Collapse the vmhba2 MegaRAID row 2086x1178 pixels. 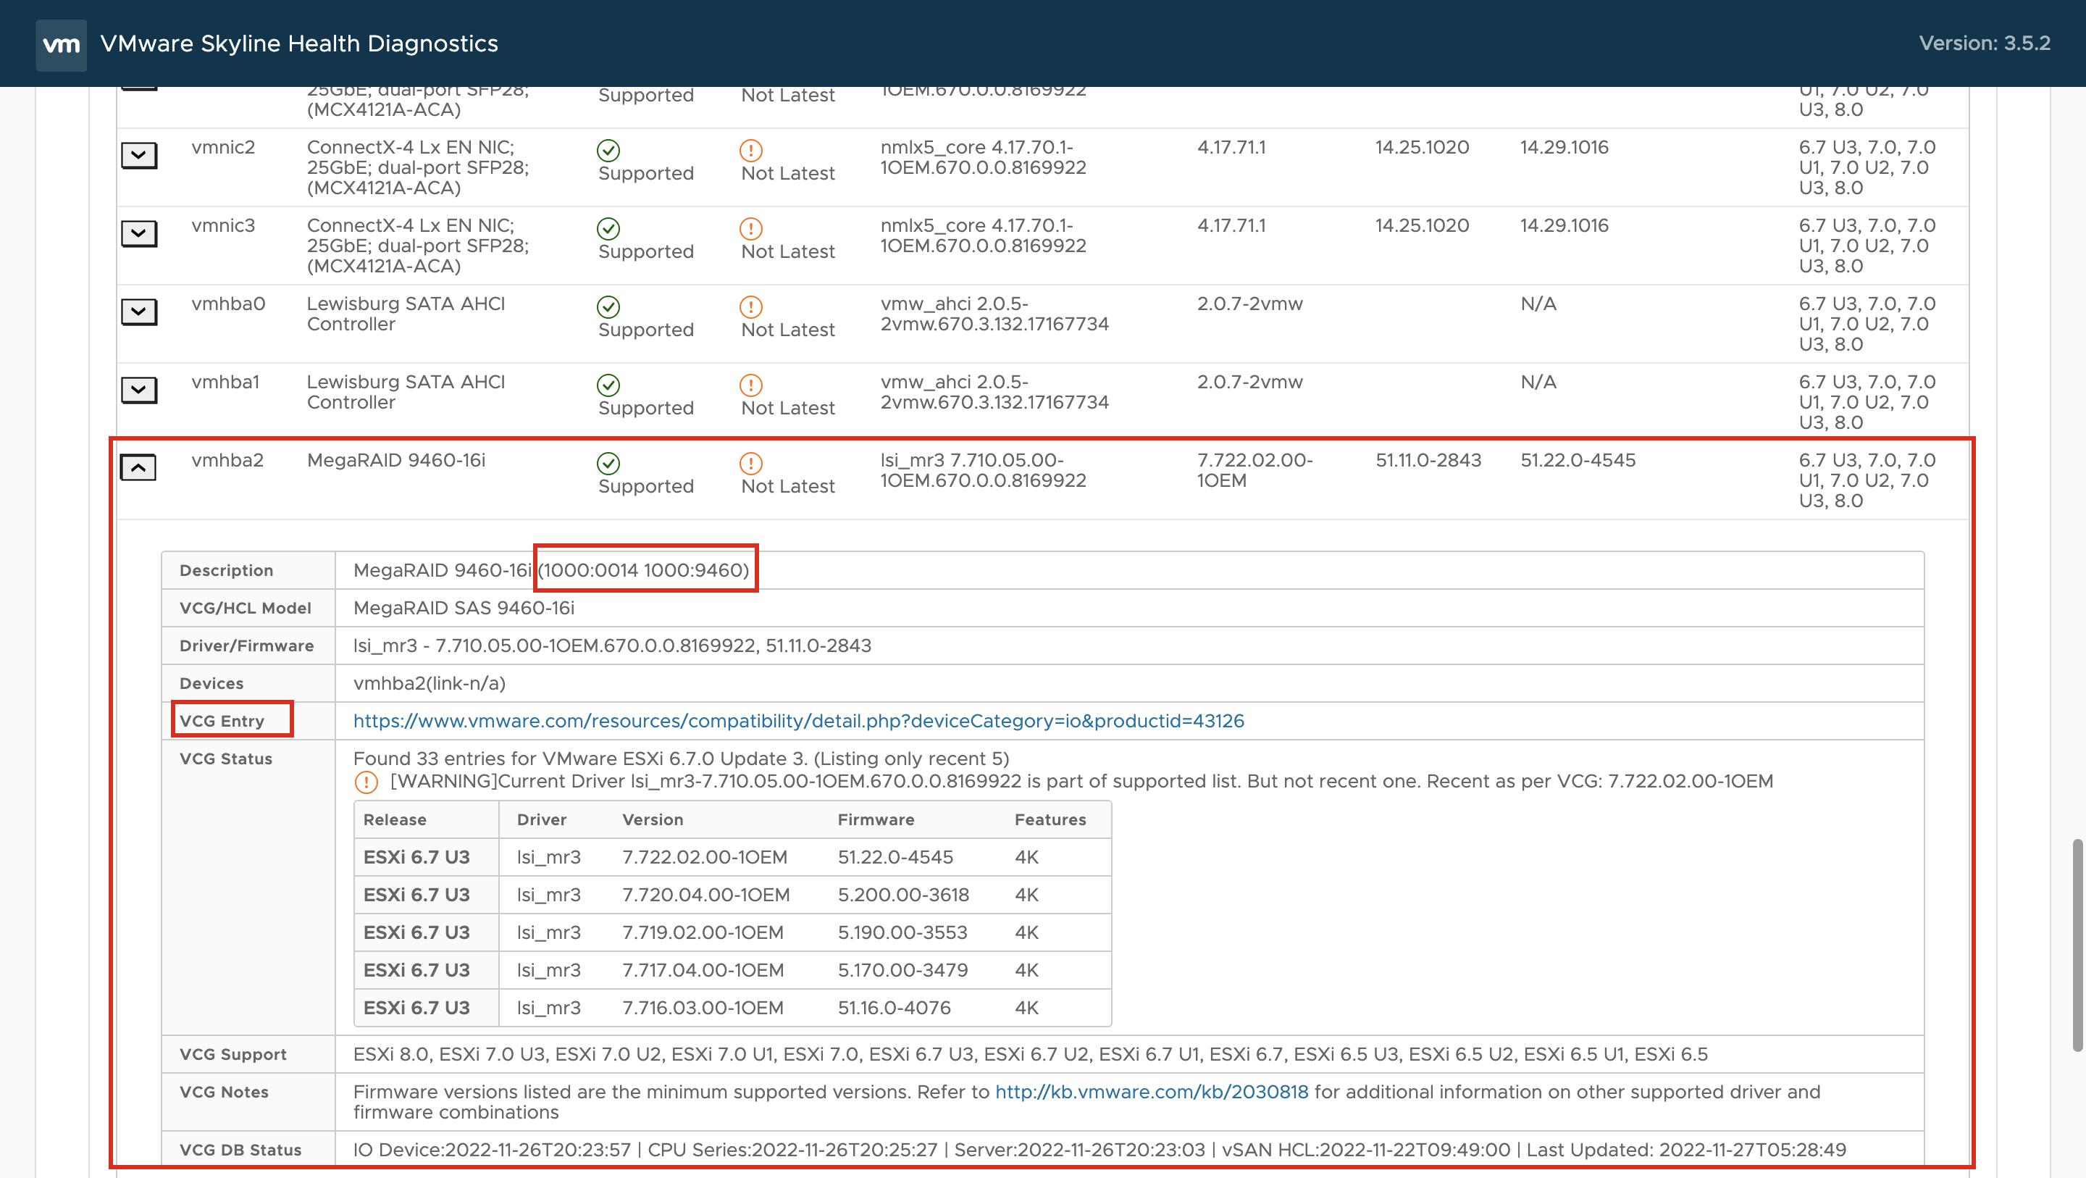(x=138, y=467)
